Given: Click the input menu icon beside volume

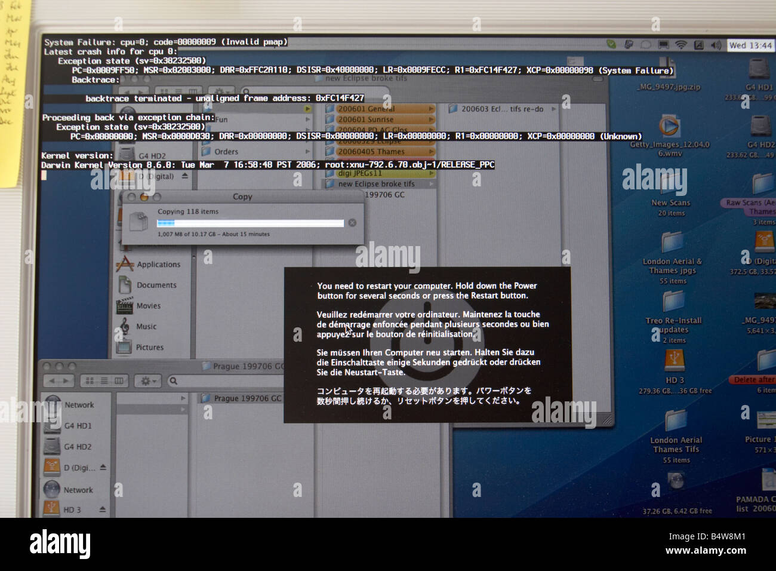Looking at the screenshot, I should pos(698,45).
